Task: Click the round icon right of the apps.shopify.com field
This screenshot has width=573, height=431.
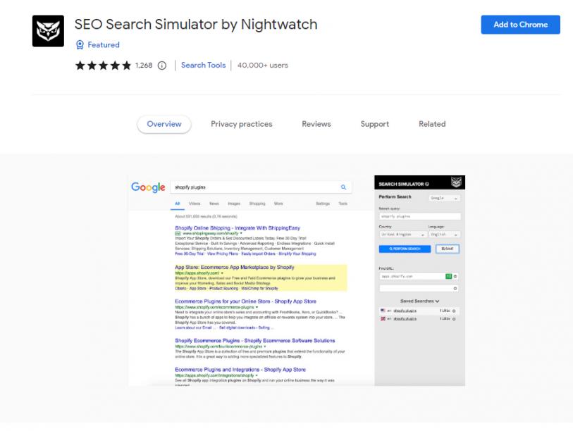Action: pos(455,277)
